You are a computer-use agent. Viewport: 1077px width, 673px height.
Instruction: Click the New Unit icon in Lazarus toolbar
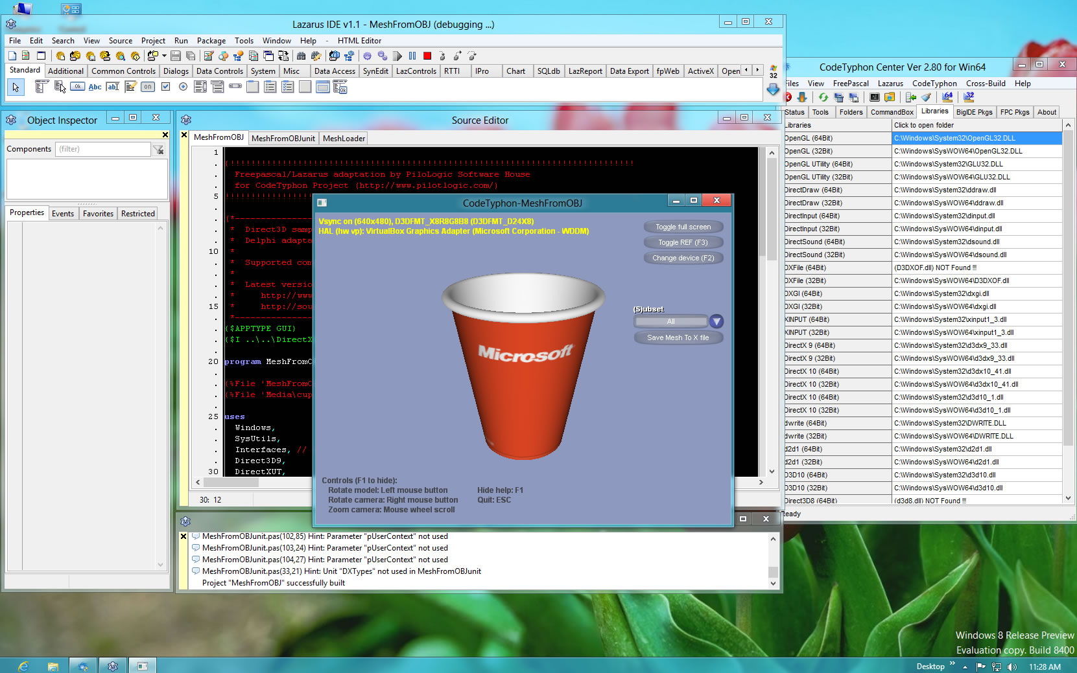[x=25, y=56]
